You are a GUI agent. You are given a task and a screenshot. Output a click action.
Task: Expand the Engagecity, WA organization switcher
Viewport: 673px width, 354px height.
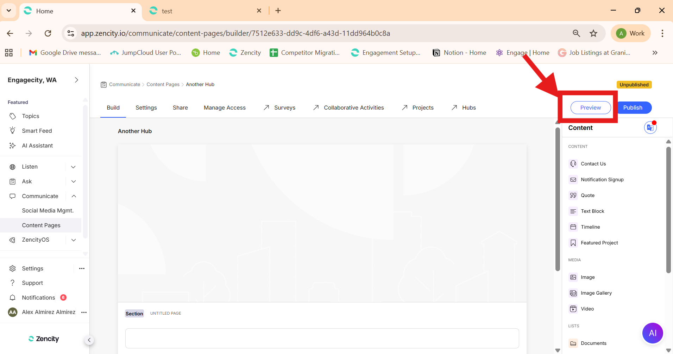[76, 80]
